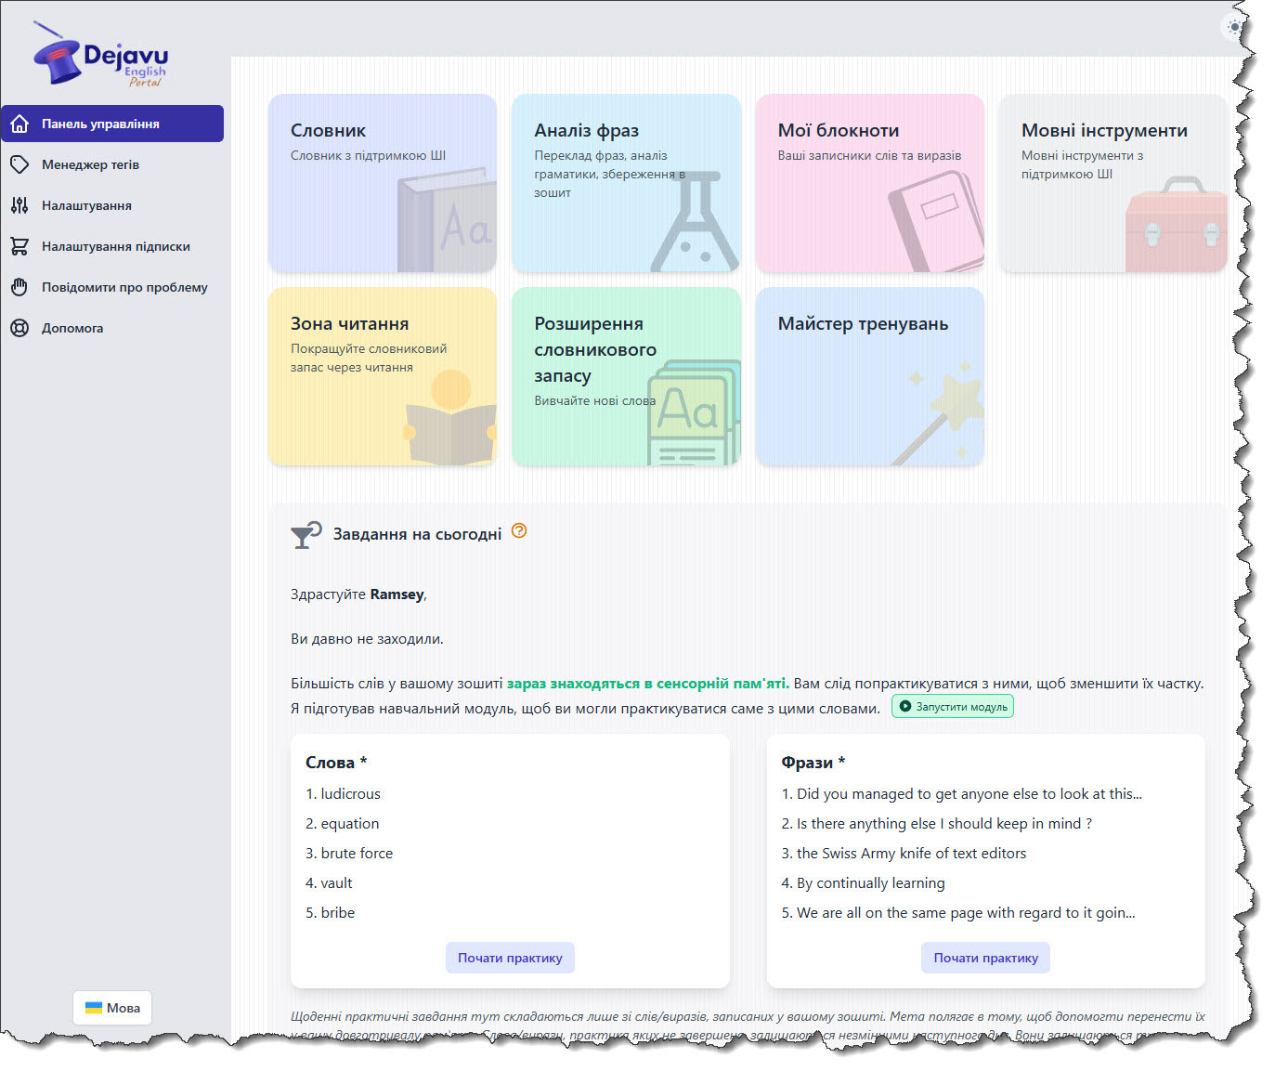
Task: Click the orange help icon beside Завдання на сьогодні
Action: (519, 531)
